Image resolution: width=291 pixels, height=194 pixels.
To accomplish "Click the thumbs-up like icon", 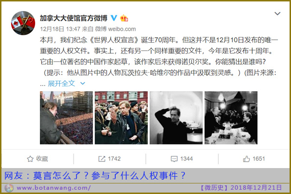I will pyautogui.click(x=246, y=159).
